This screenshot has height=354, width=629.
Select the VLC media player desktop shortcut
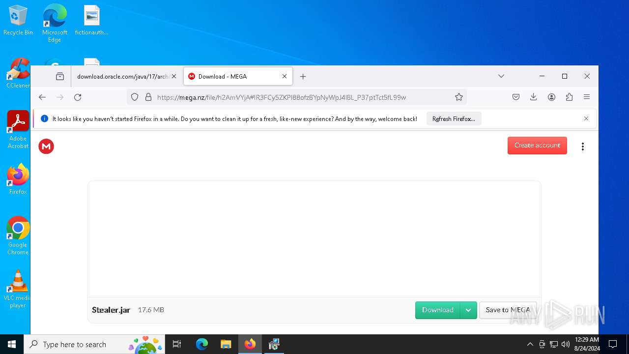tap(18, 289)
